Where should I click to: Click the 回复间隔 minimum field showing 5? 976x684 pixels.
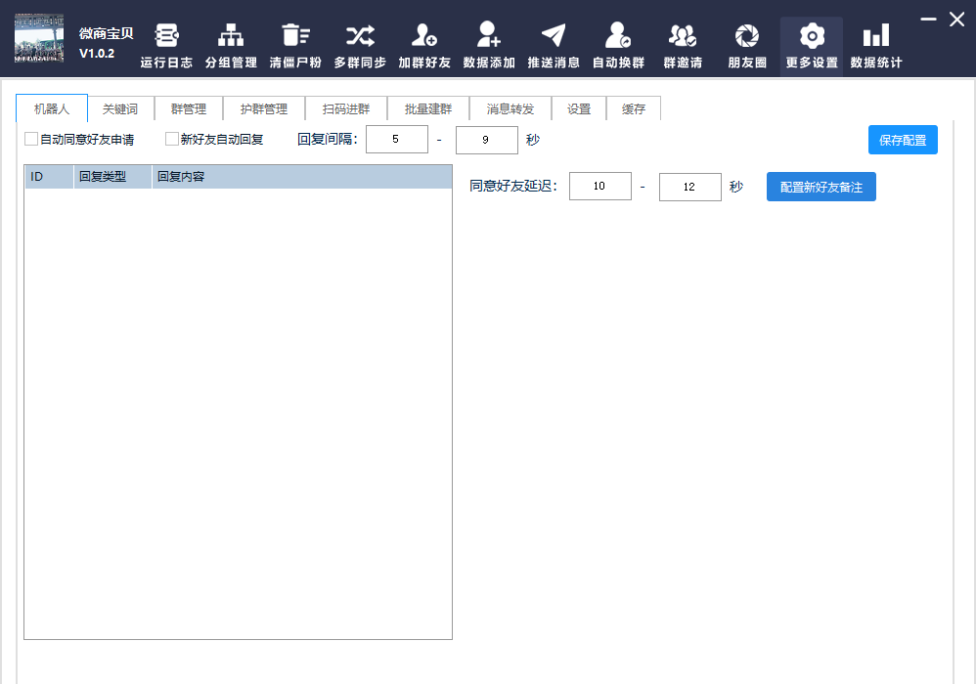coord(396,140)
